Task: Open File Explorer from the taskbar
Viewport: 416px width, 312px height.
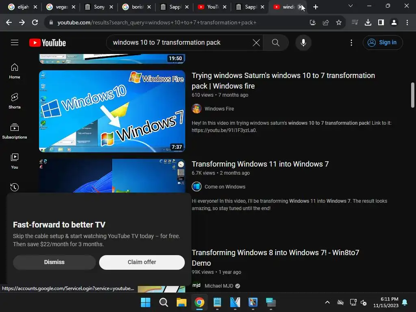Action: click(x=182, y=302)
